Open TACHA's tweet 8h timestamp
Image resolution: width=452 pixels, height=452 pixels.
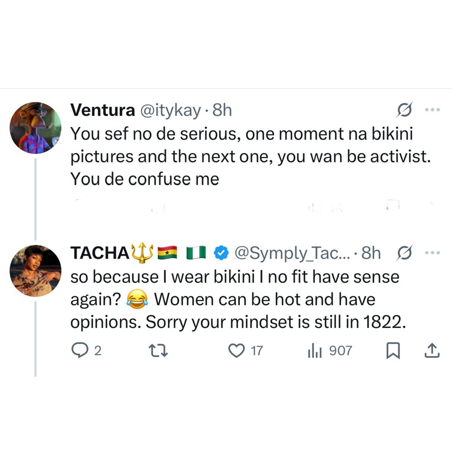[x=371, y=253]
